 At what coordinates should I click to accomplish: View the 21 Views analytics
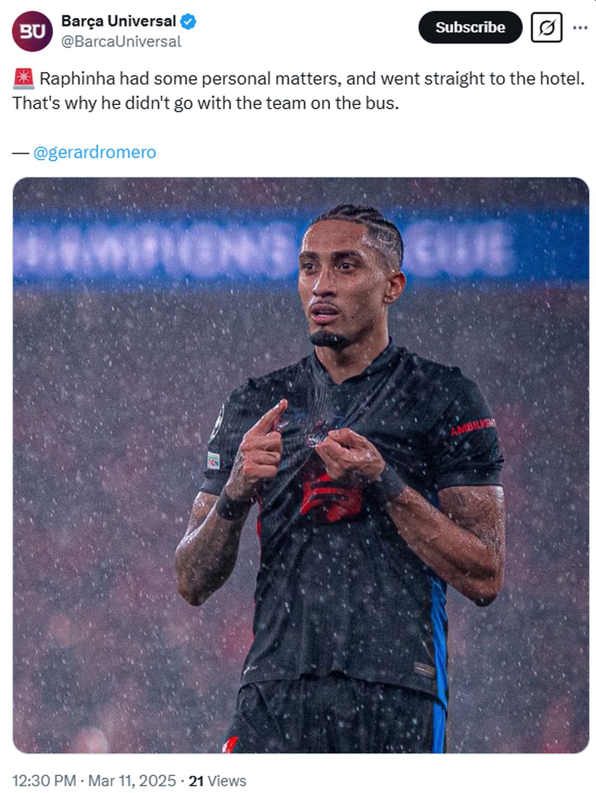pyautogui.click(x=218, y=781)
